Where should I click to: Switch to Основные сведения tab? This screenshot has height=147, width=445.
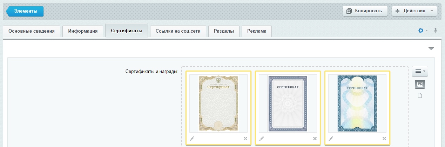(x=32, y=31)
